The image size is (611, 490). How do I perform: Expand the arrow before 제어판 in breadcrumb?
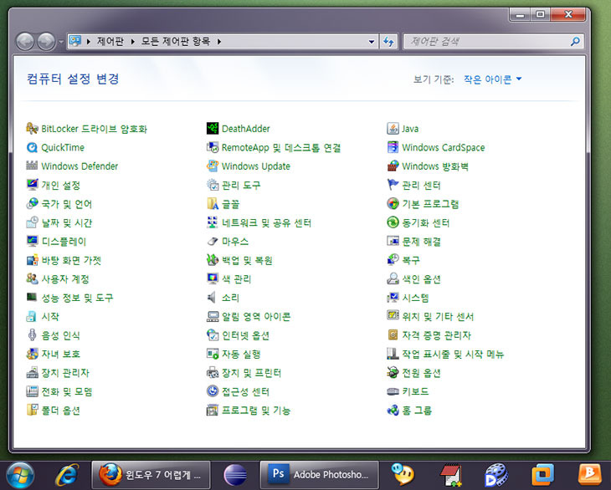point(89,41)
